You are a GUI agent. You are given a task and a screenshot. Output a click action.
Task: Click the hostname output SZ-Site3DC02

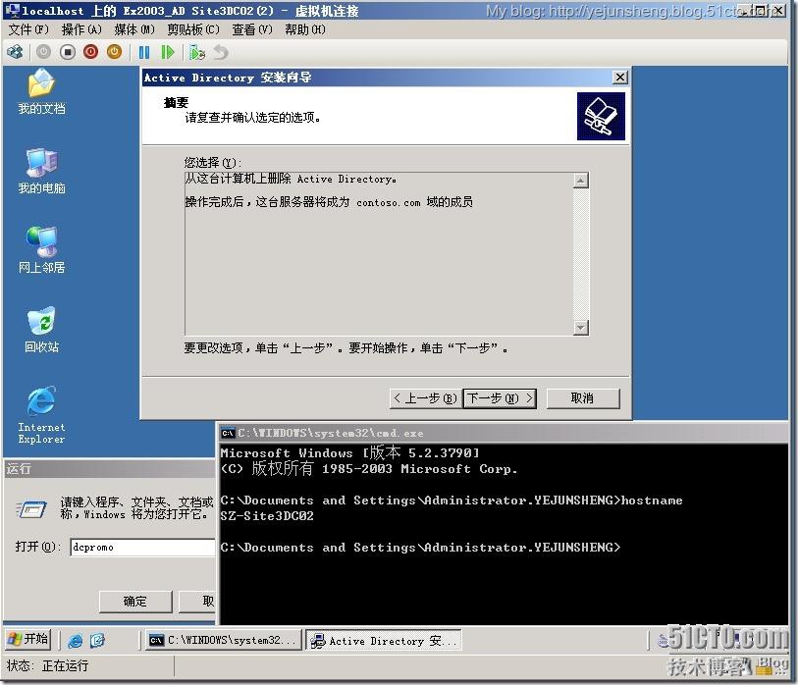pos(267,515)
